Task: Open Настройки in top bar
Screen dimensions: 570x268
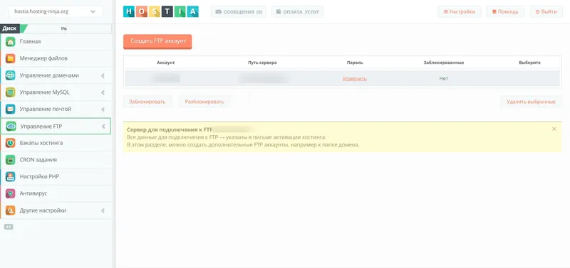Action: pyautogui.click(x=459, y=11)
